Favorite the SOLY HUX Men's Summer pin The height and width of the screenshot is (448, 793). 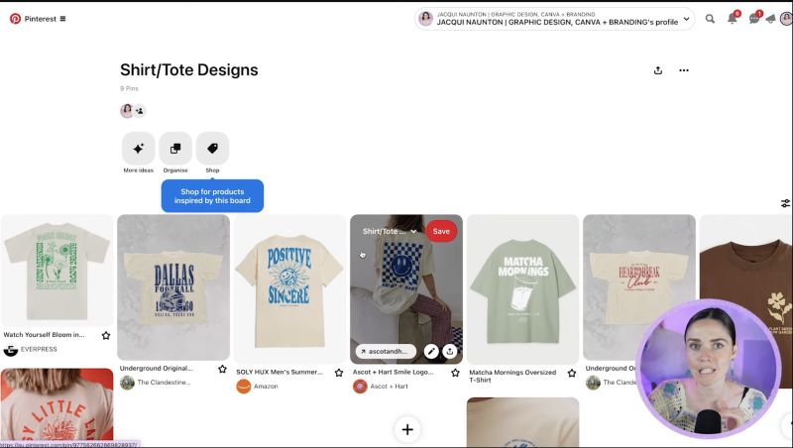[x=339, y=373]
